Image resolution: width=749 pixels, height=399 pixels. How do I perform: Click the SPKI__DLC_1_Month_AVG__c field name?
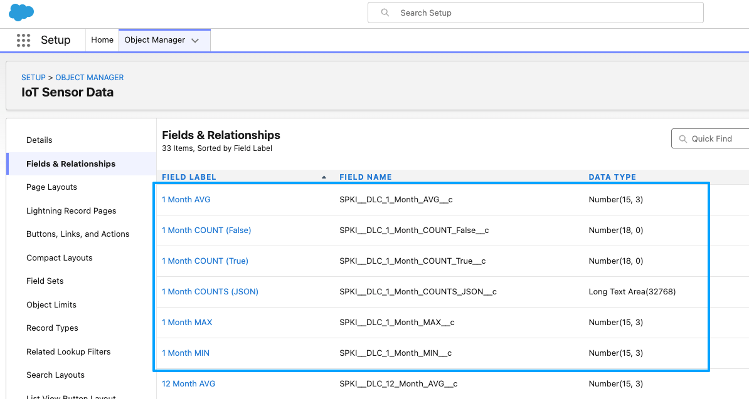coord(396,200)
